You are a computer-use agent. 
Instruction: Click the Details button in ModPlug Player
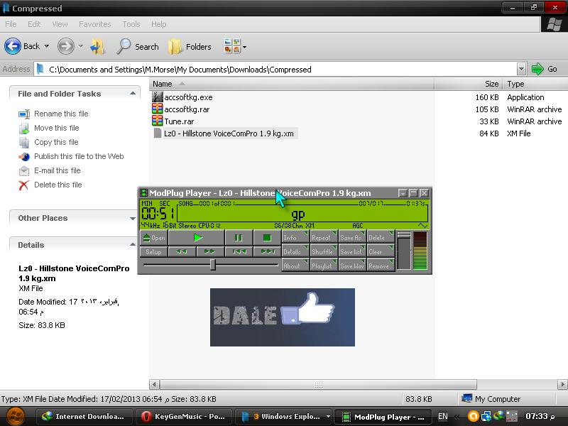295,251
